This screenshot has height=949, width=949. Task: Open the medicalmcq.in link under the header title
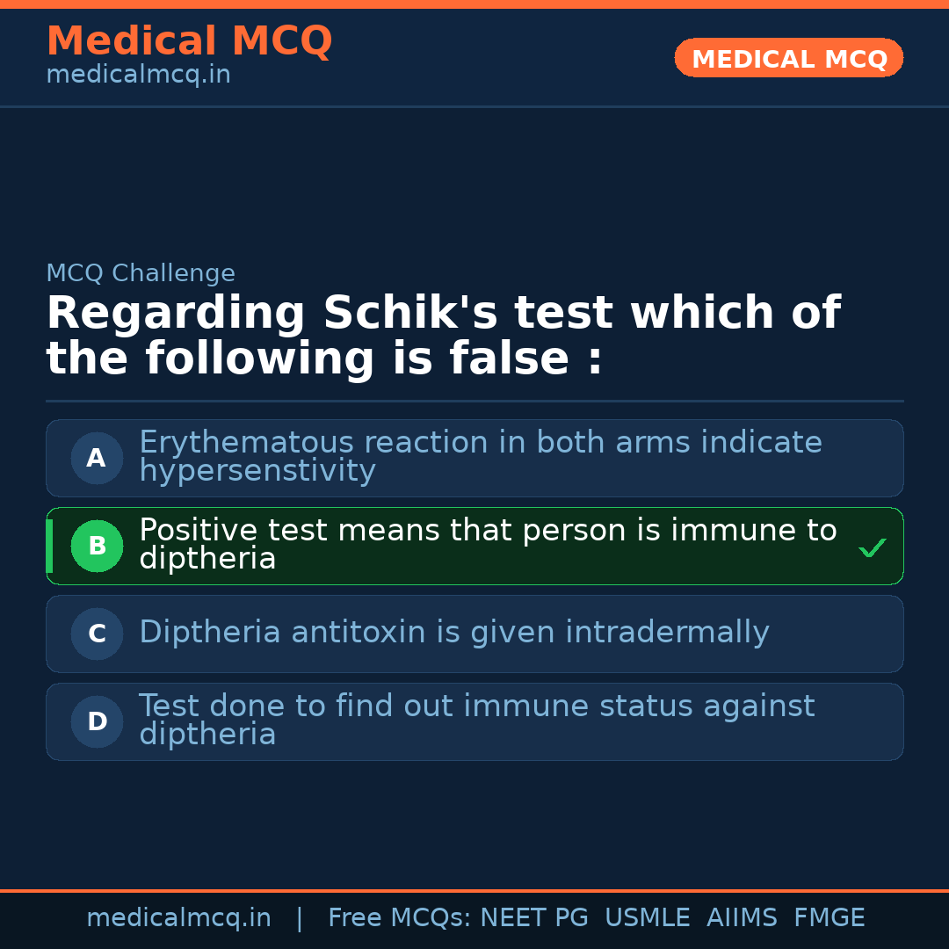[x=138, y=75]
